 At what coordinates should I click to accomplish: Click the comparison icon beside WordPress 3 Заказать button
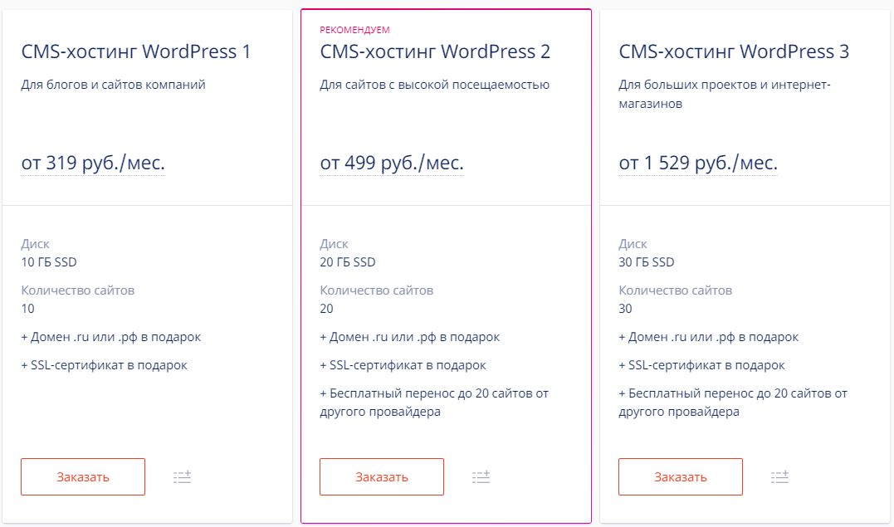click(779, 476)
